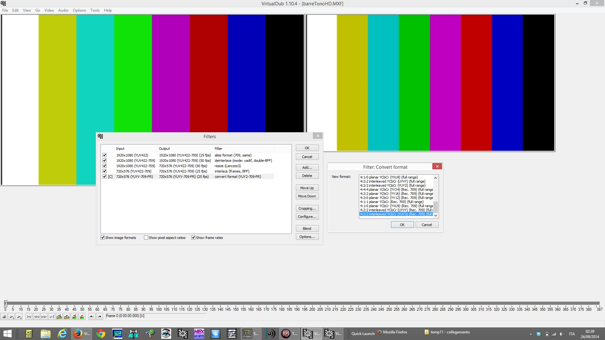Click Add... in the Filters dialog
The height and width of the screenshot is (340, 605).
click(307, 167)
